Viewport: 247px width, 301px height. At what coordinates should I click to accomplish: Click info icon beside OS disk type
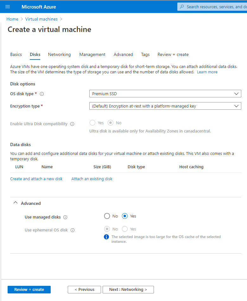42,94
